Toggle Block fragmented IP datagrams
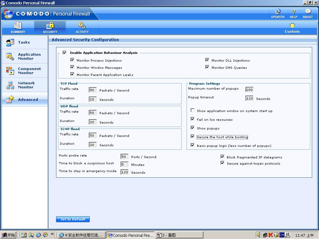The image size is (319, 239). (x=222, y=157)
